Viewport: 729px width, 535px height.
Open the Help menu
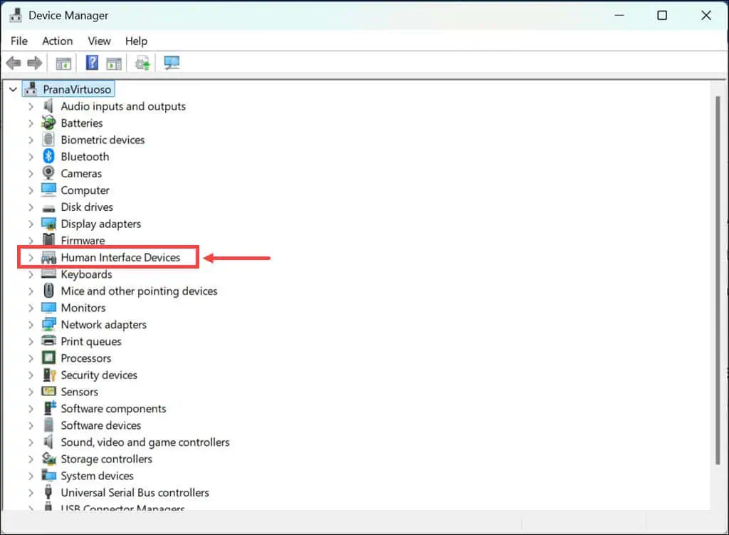[x=136, y=41]
